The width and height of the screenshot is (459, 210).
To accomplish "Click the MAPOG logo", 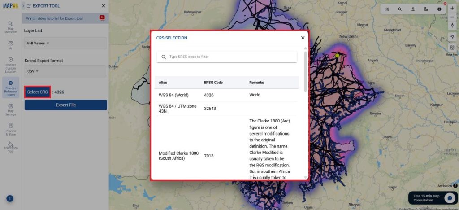I will pyautogui.click(x=11, y=6).
